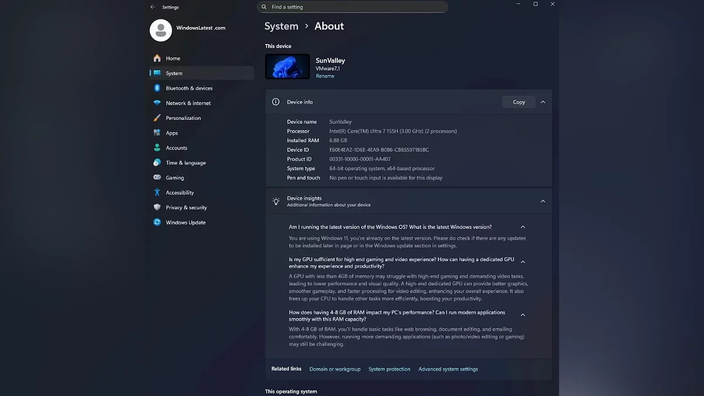Click the Device ID value

(379, 150)
